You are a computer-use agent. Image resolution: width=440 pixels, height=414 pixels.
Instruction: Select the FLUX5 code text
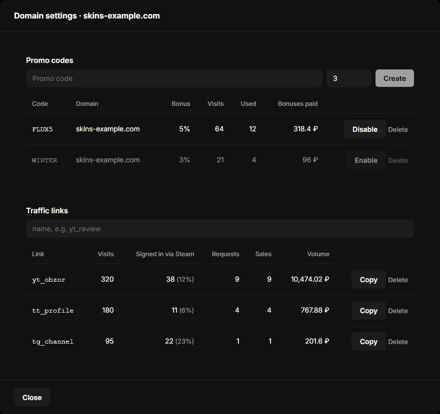click(x=42, y=129)
